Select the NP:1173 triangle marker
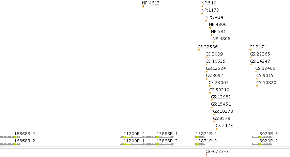 point(202,14)
